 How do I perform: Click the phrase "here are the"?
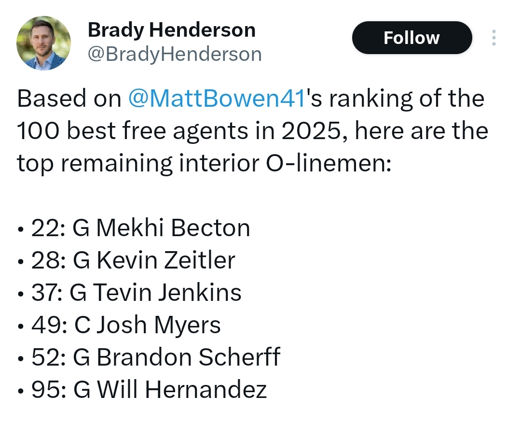click(421, 131)
